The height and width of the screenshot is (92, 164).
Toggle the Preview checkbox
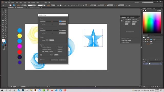click(40, 60)
